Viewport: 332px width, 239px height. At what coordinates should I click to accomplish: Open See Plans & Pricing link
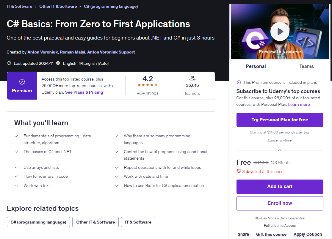click(84, 92)
